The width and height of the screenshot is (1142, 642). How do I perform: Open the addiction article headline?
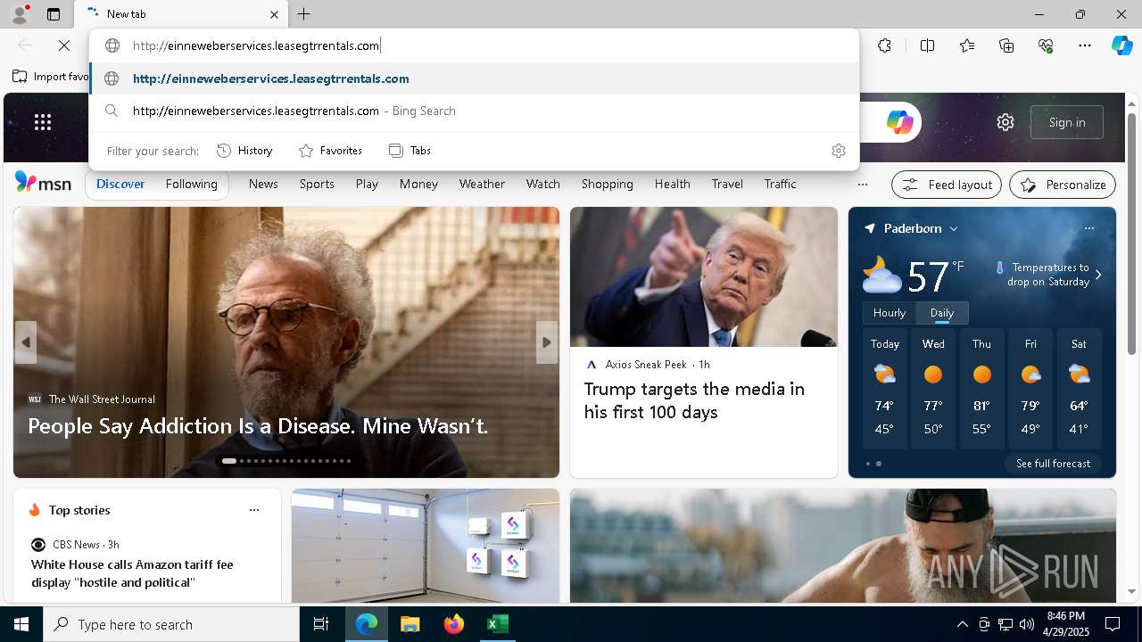click(258, 426)
